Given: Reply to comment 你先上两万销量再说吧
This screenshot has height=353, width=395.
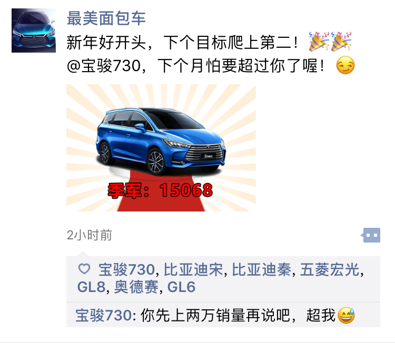Looking at the screenshot, I should (x=223, y=315).
